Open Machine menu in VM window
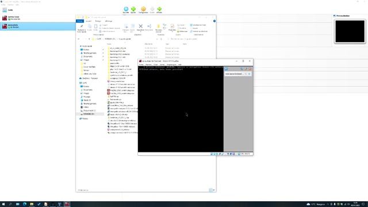Image resolution: width=368 pixels, height=207 pixels. click(x=148, y=64)
